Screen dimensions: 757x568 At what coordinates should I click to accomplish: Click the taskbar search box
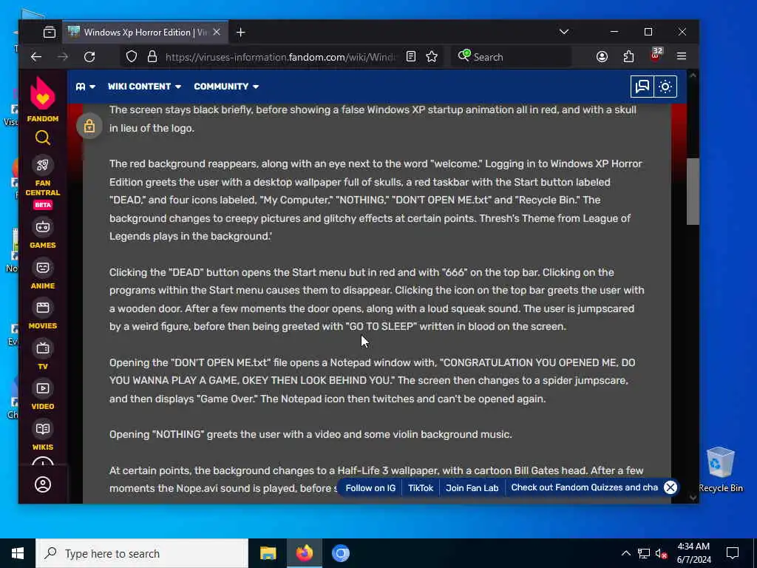coord(142,553)
